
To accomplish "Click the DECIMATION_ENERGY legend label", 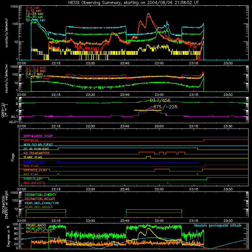I will click(40, 195).
